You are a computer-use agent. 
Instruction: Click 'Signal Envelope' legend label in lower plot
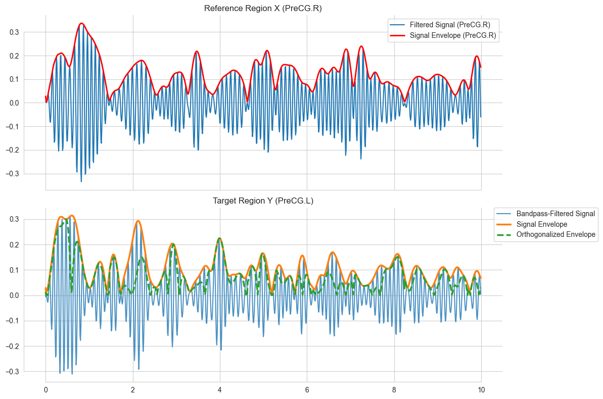[x=541, y=224]
